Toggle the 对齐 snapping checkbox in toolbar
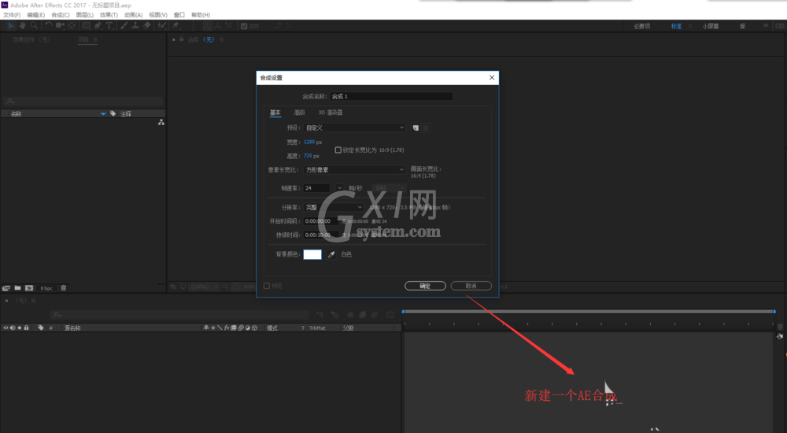Viewport: 787px width, 433px height. click(x=244, y=26)
